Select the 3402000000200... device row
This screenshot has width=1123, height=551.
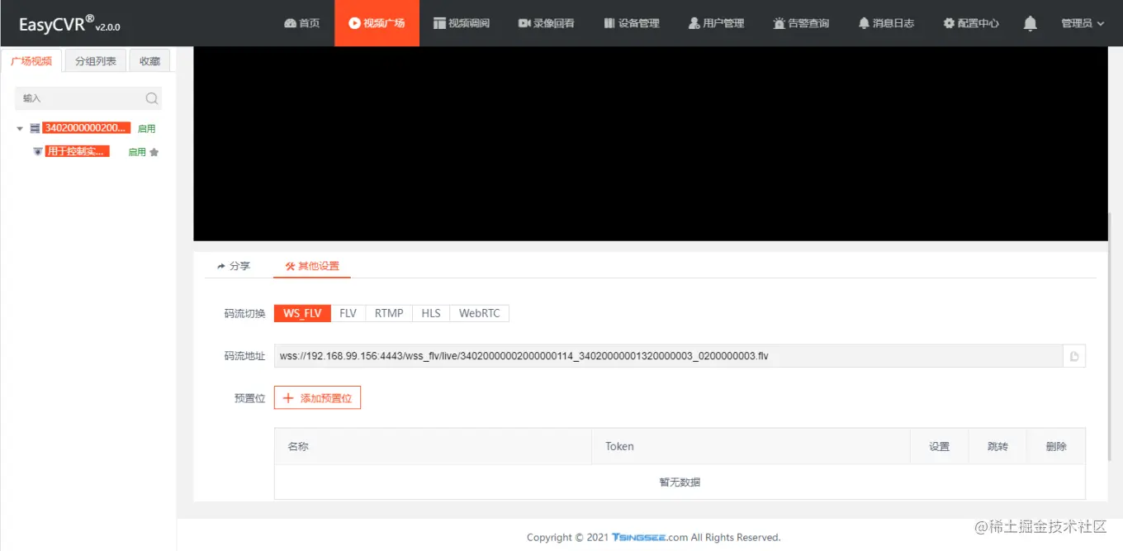click(x=87, y=128)
